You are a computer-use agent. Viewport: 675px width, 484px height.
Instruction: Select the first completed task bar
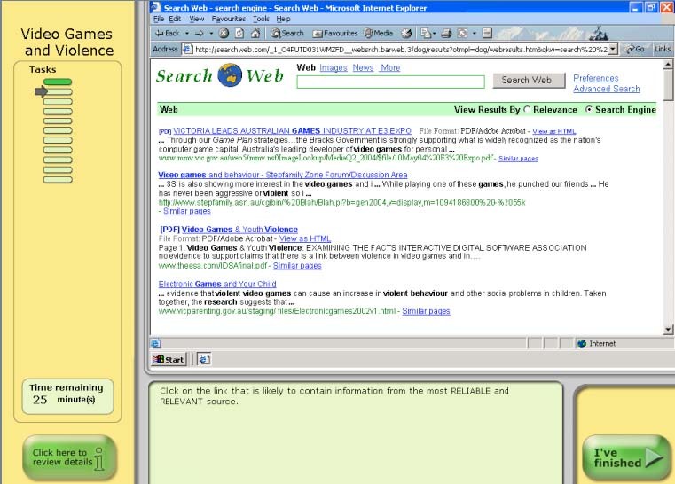click(x=58, y=82)
